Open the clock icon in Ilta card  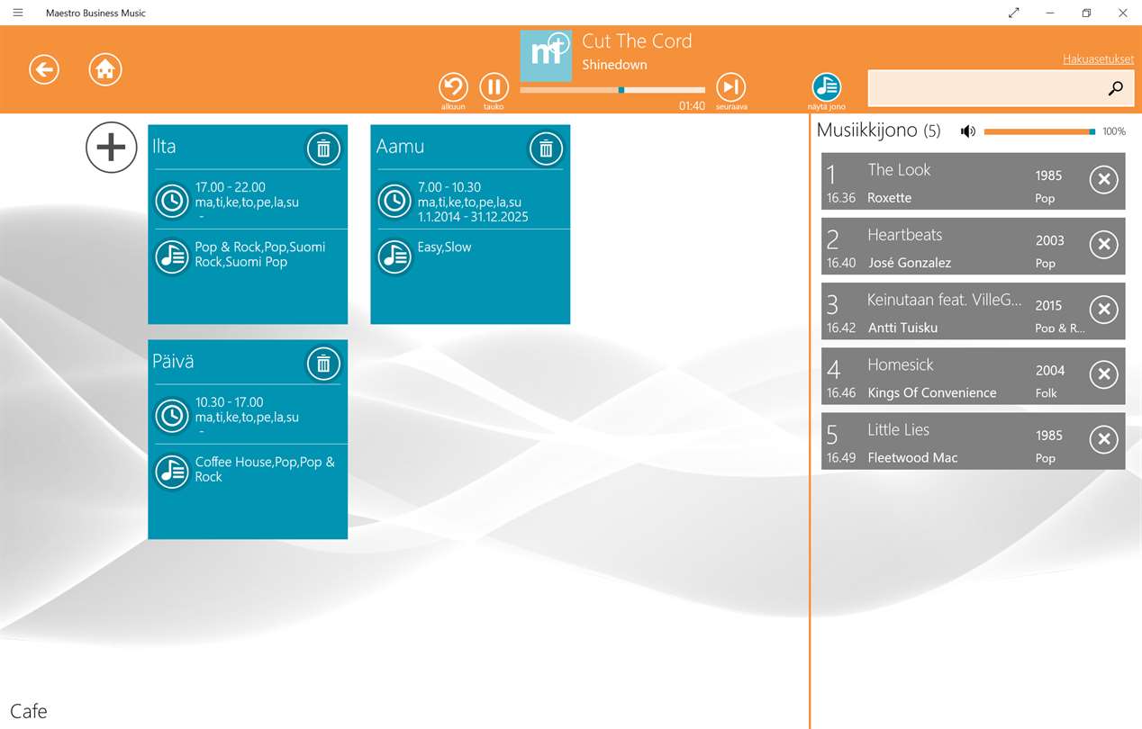(x=172, y=201)
